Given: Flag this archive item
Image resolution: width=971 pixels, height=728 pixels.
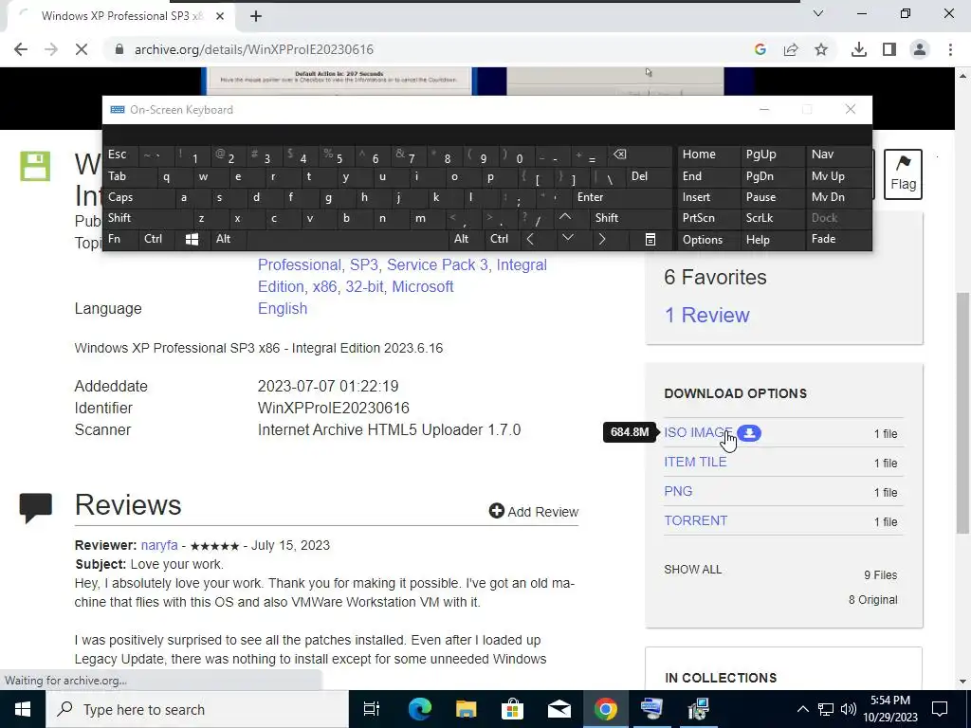Looking at the screenshot, I should 903,174.
